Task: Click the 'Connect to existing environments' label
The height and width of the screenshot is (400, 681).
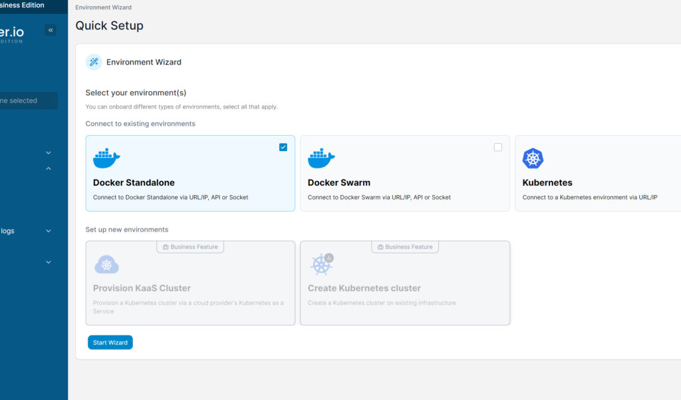Action: pyautogui.click(x=140, y=124)
